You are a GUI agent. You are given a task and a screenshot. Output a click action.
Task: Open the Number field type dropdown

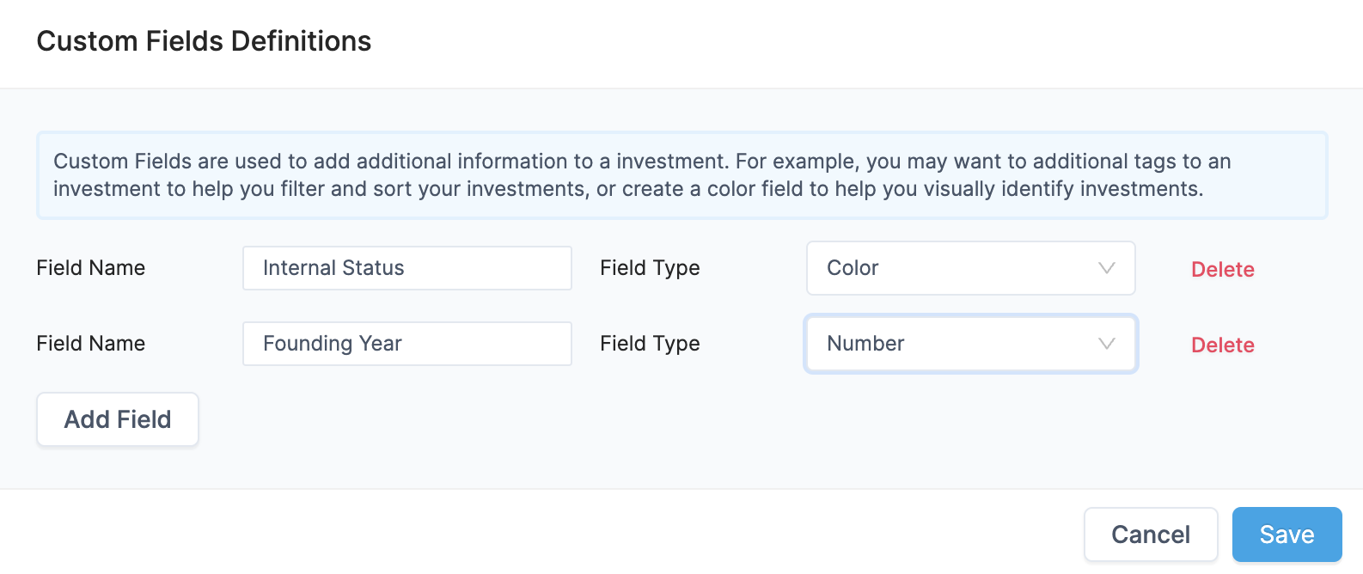click(x=969, y=344)
